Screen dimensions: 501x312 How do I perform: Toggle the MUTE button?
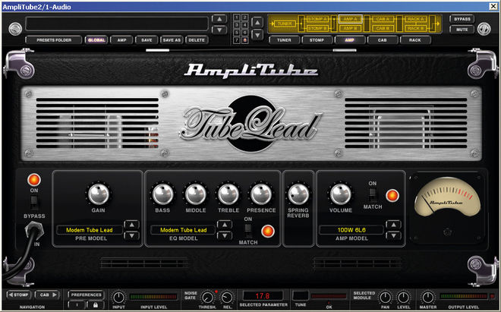coord(462,30)
